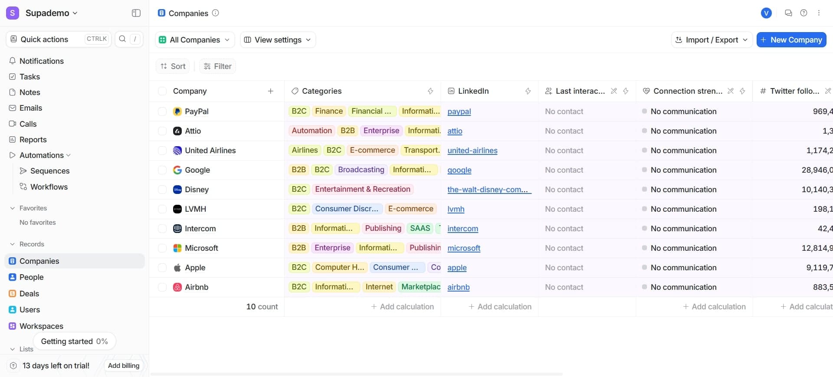This screenshot has width=833, height=377.
Task: Click the Getting started 0% progress pill
Action: (74, 341)
